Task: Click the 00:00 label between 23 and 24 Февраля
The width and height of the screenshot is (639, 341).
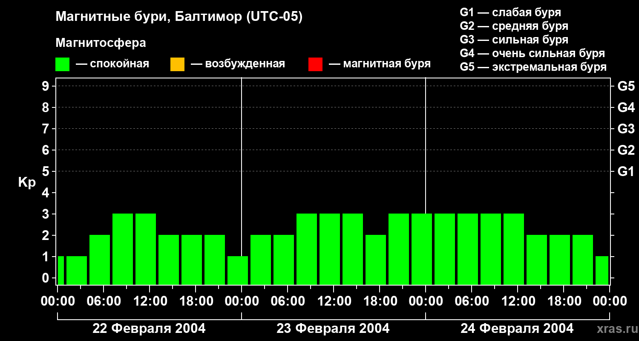Action: coord(426,301)
